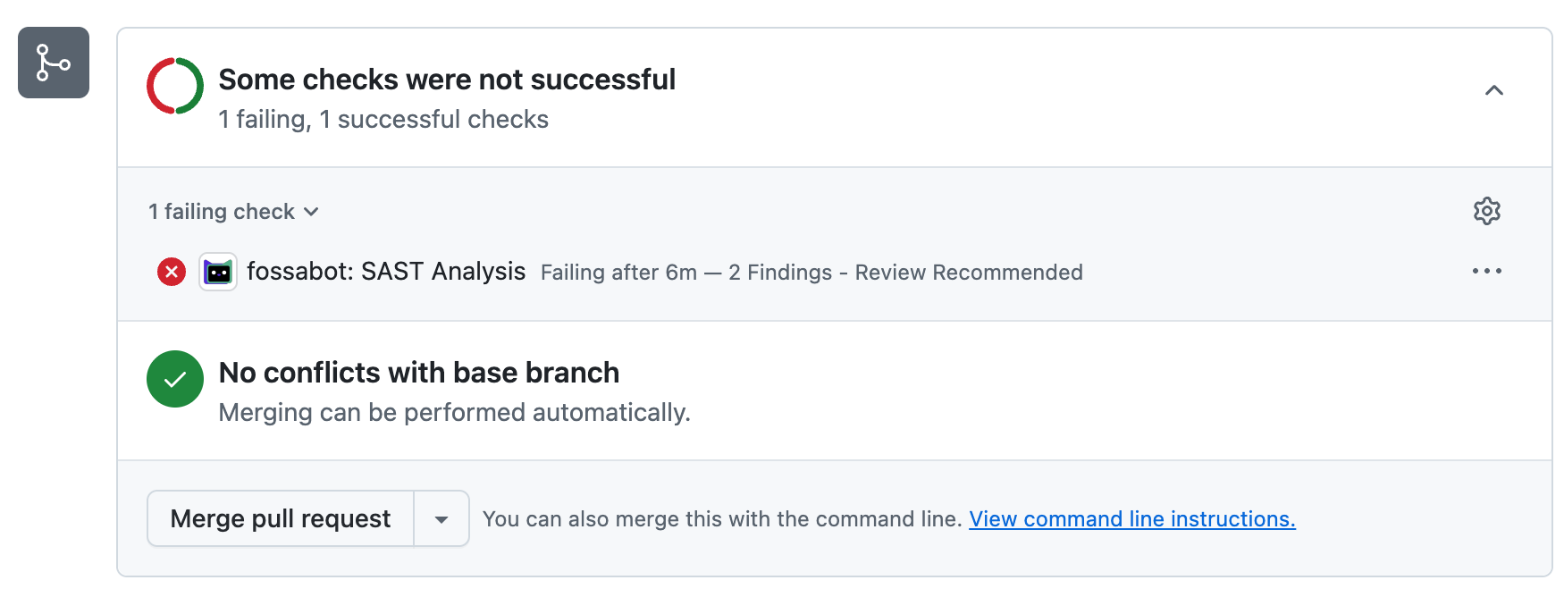
Task: Open View command line instructions link
Action: point(1132,519)
